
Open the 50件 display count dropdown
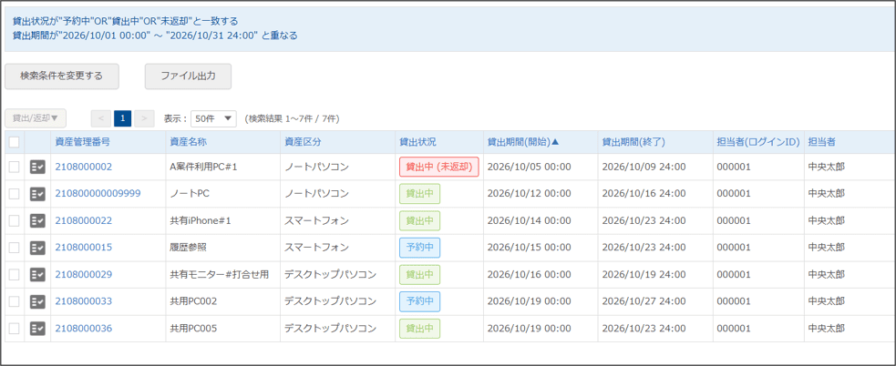click(x=213, y=118)
